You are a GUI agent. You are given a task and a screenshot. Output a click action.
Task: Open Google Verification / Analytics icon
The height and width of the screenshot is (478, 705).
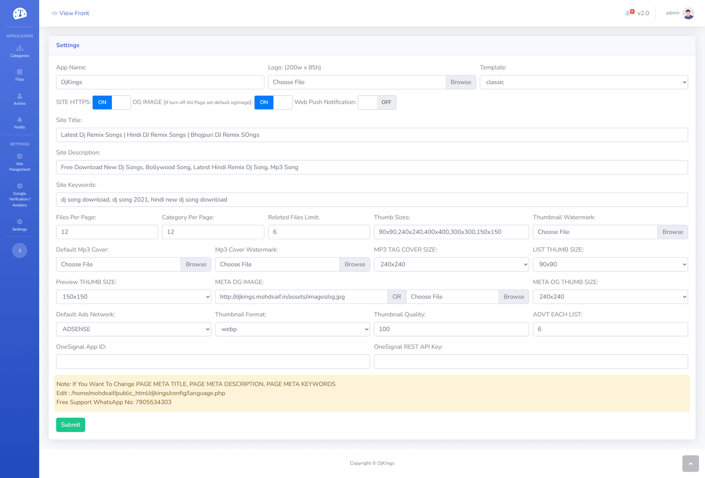click(19, 186)
